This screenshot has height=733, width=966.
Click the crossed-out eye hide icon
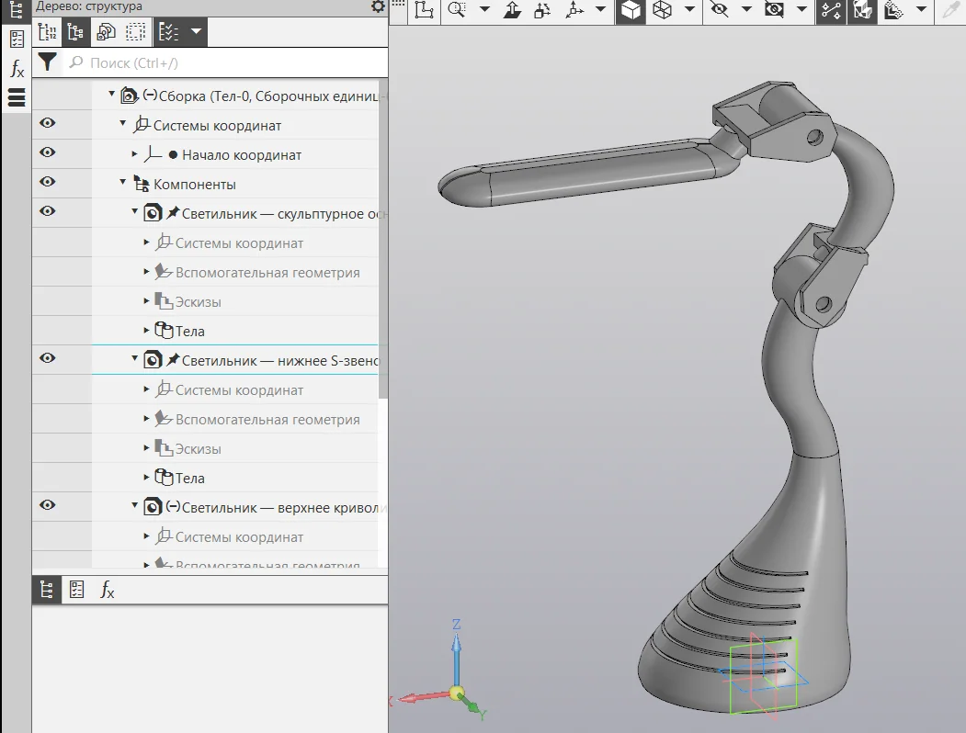tap(719, 9)
